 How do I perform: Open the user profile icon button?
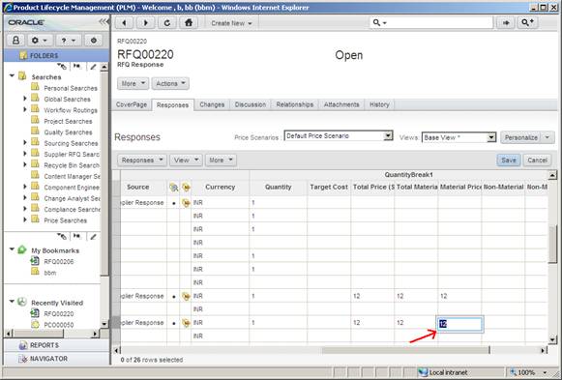[15, 40]
